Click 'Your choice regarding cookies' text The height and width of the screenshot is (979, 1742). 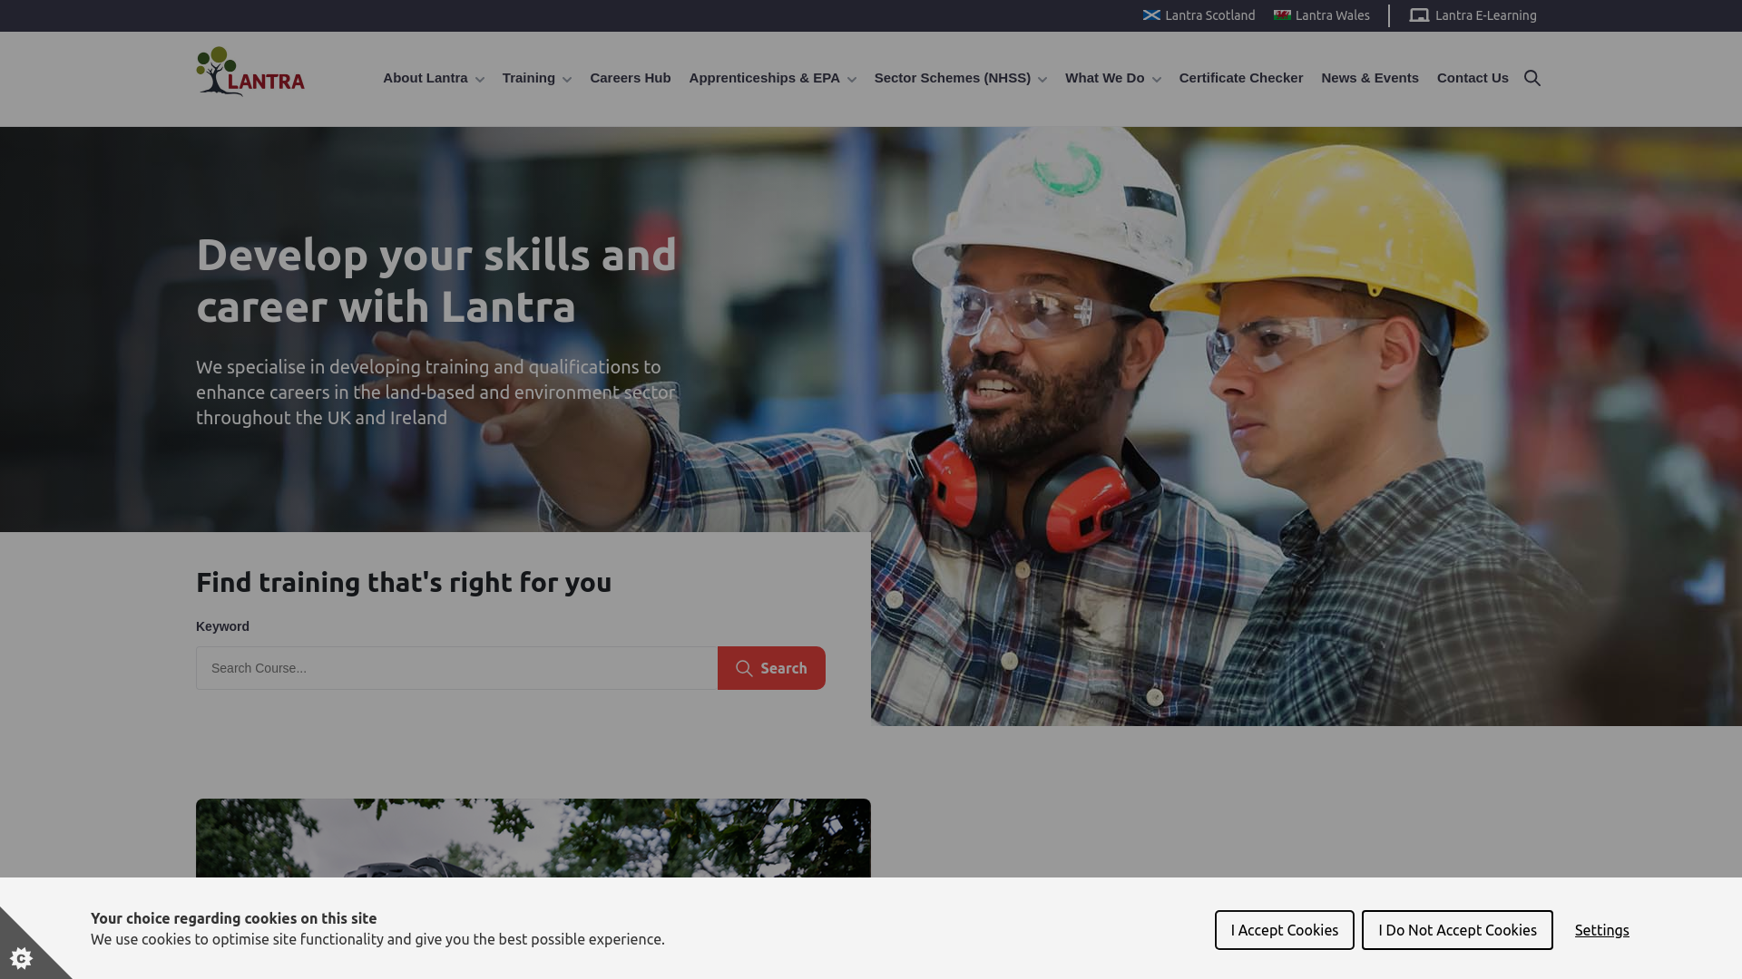233,918
